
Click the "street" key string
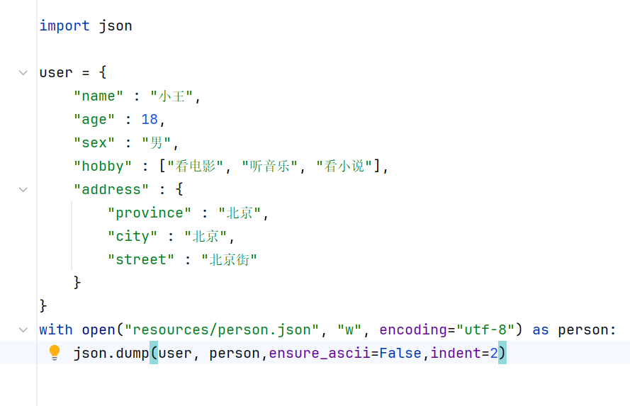point(141,259)
